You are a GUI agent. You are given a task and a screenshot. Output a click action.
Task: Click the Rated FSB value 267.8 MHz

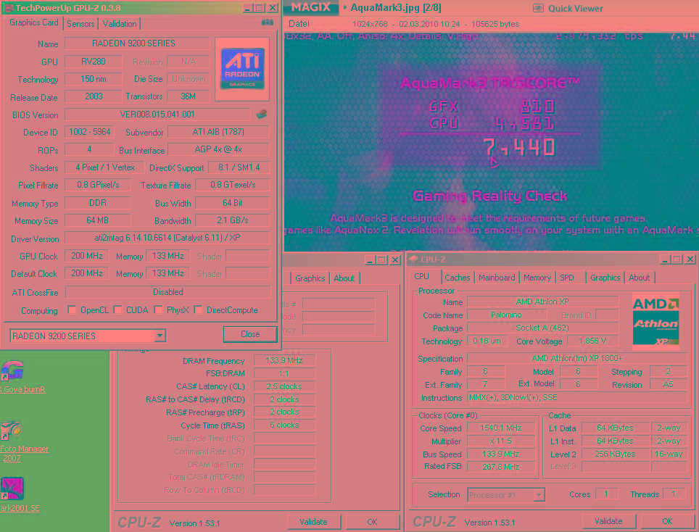[500, 467]
